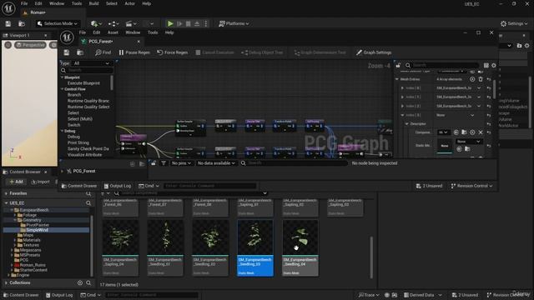Click Force Regen button

click(173, 52)
